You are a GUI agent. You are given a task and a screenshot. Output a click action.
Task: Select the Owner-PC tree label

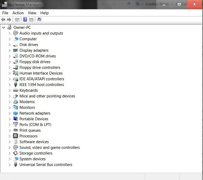tap(22, 28)
